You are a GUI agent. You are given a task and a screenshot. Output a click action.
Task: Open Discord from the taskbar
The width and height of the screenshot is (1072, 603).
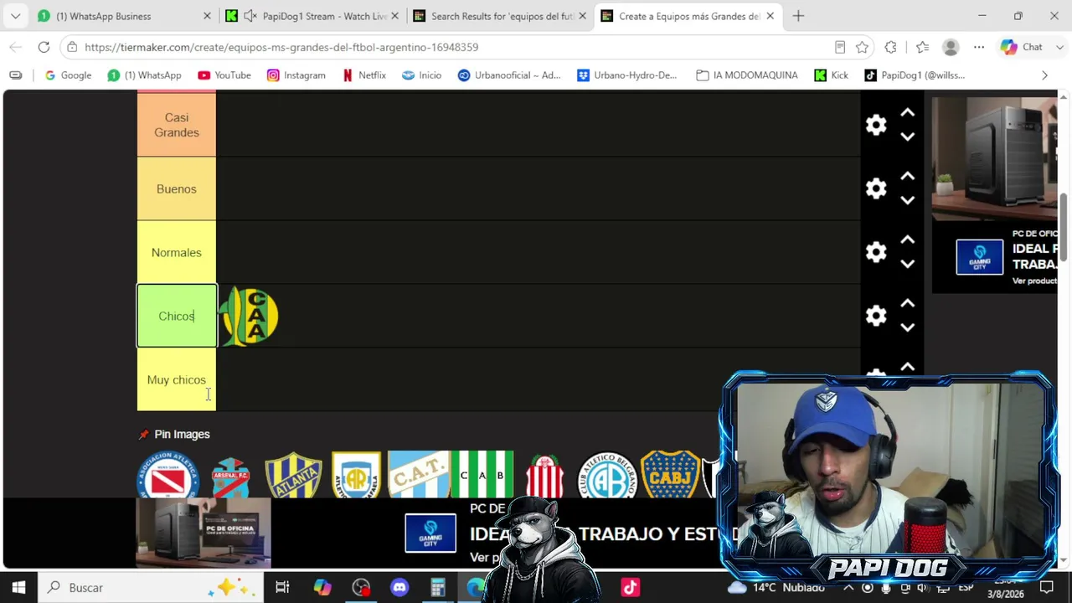click(399, 588)
